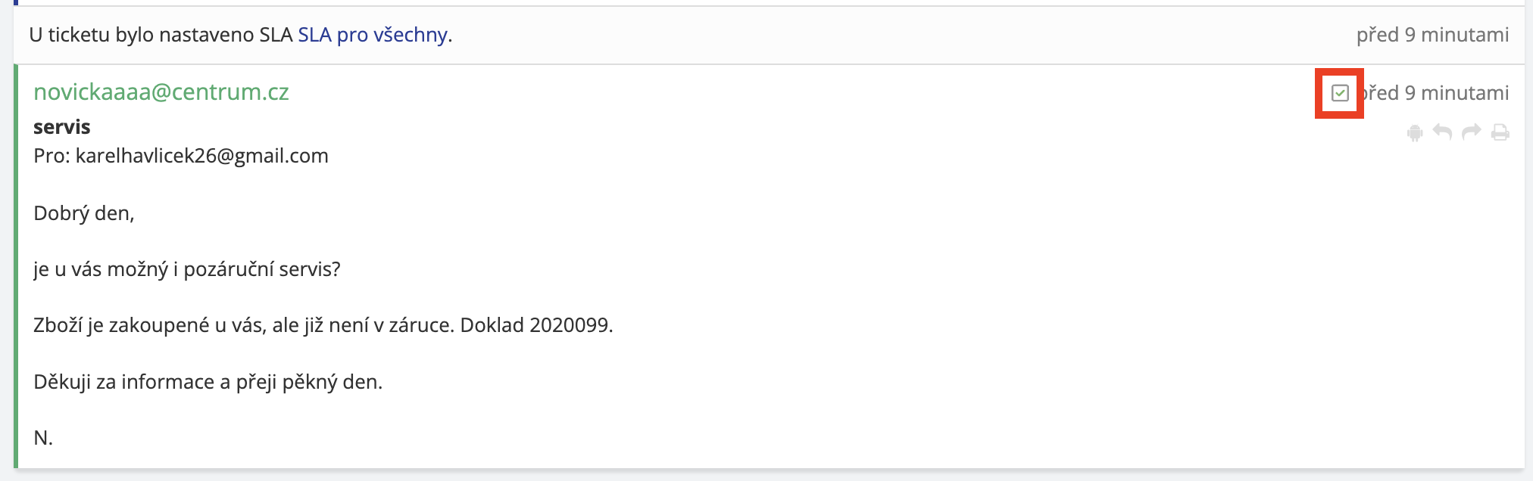Click the signature 'N.' at the message end
Screen dimensions: 1533x481
tap(43, 438)
